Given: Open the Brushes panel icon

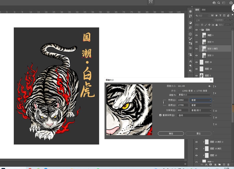Looking at the screenshot, I should pyautogui.click(x=190, y=39).
